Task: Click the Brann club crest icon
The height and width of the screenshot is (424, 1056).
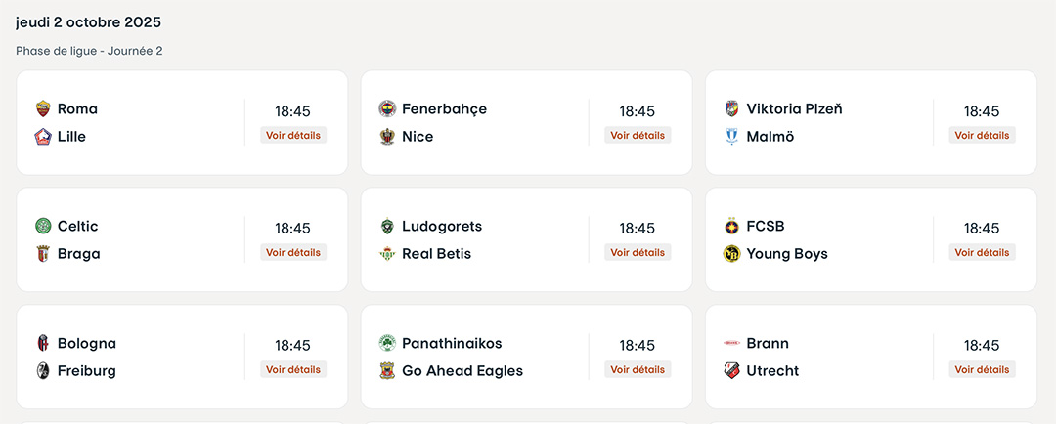Action: point(731,343)
